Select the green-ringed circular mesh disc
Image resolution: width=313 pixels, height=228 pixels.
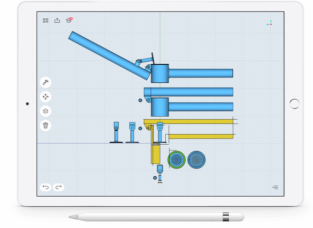point(176,160)
